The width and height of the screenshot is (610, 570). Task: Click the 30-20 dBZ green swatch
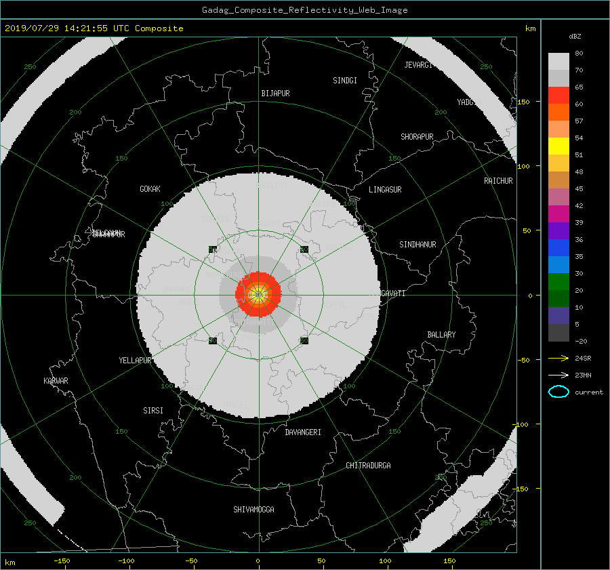click(x=558, y=282)
